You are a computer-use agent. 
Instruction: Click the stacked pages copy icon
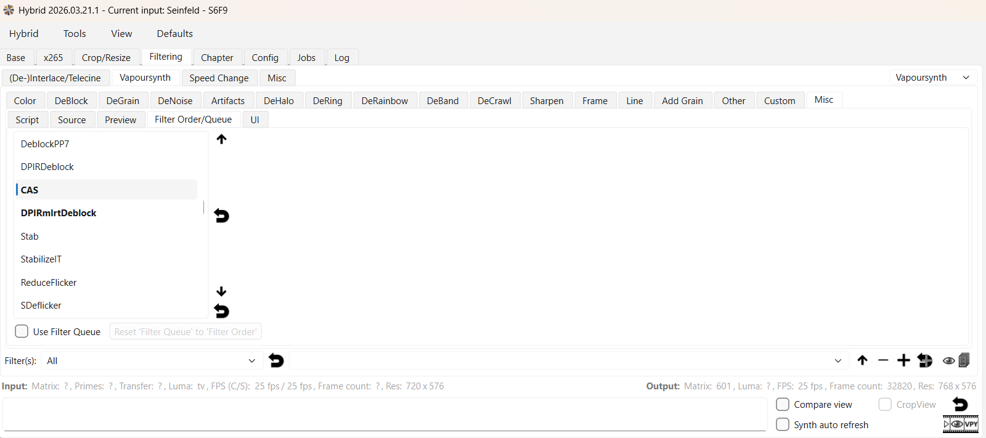(x=964, y=360)
